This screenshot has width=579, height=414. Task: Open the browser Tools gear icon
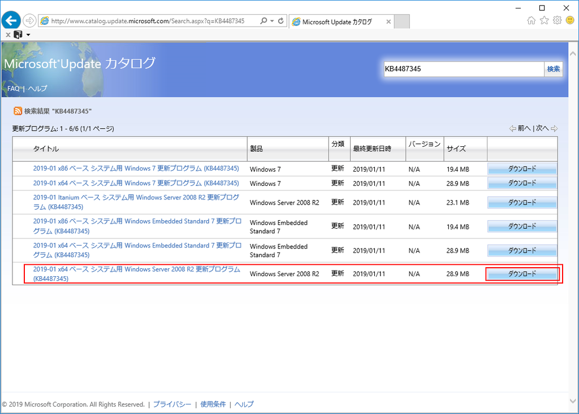click(557, 20)
